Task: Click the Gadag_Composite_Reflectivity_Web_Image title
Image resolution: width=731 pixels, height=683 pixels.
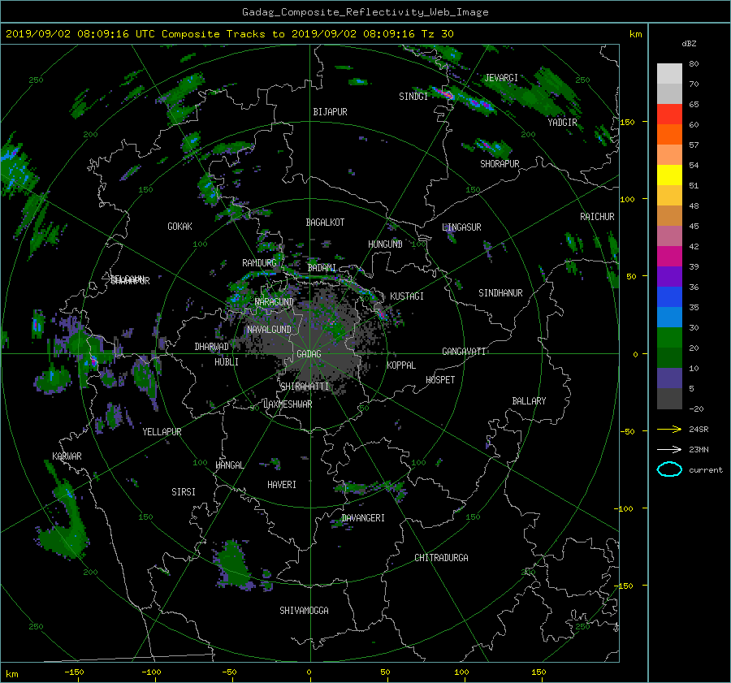Action: click(x=365, y=12)
